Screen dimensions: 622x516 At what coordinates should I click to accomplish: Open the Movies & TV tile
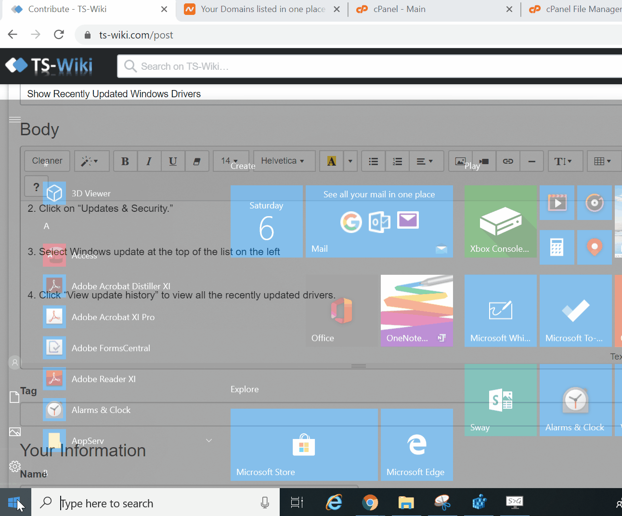click(x=557, y=203)
